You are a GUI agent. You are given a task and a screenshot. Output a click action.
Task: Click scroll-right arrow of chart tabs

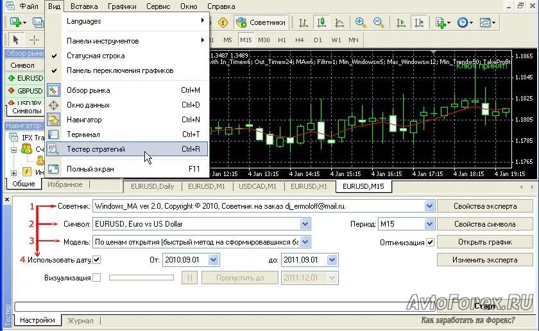pos(532,186)
